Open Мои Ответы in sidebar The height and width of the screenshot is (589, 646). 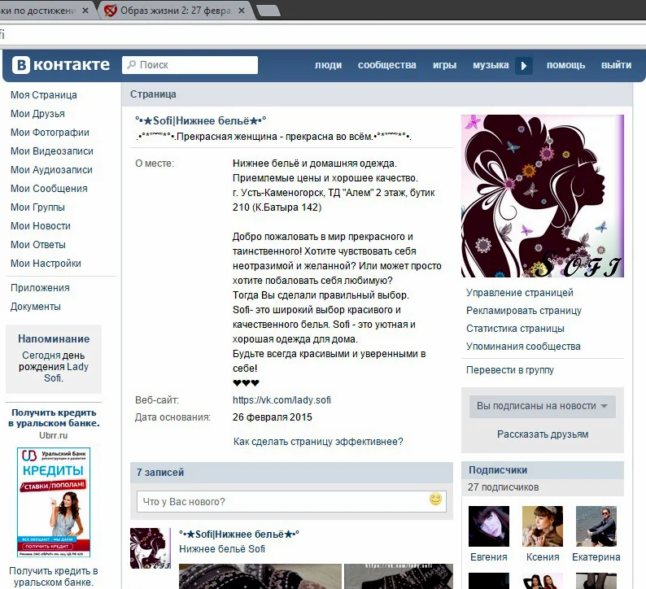click(38, 245)
